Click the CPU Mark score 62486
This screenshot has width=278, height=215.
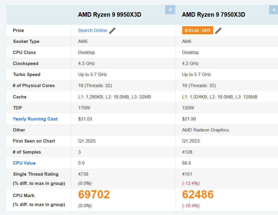pos(198,194)
